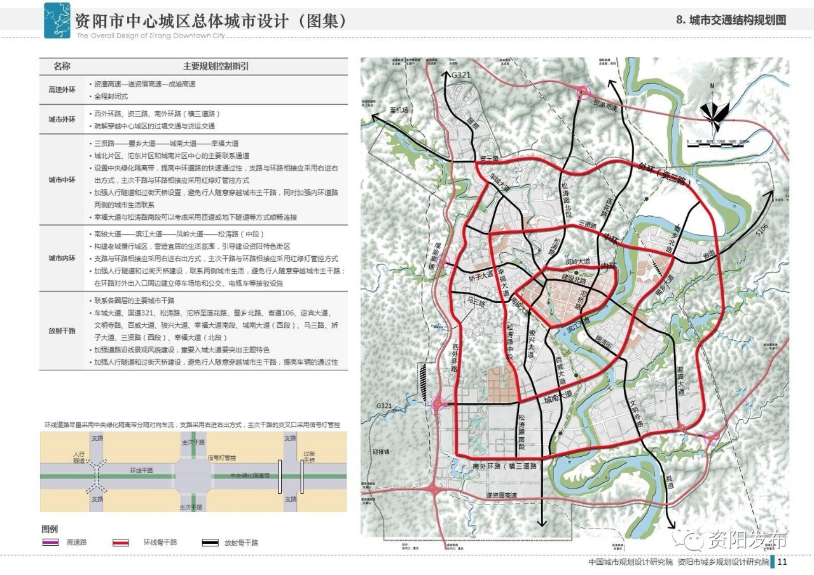Viewport: 814px width, 575px height.
Task: Click the 全程封闭式 bullet text
Action: 111,97
